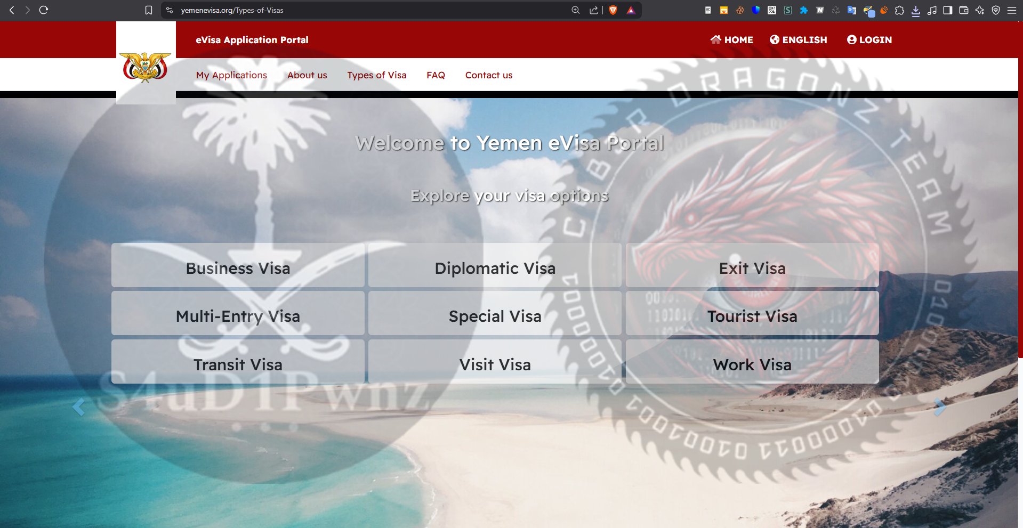
Task: Click the eVisa Application Portal title
Action: click(252, 40)
